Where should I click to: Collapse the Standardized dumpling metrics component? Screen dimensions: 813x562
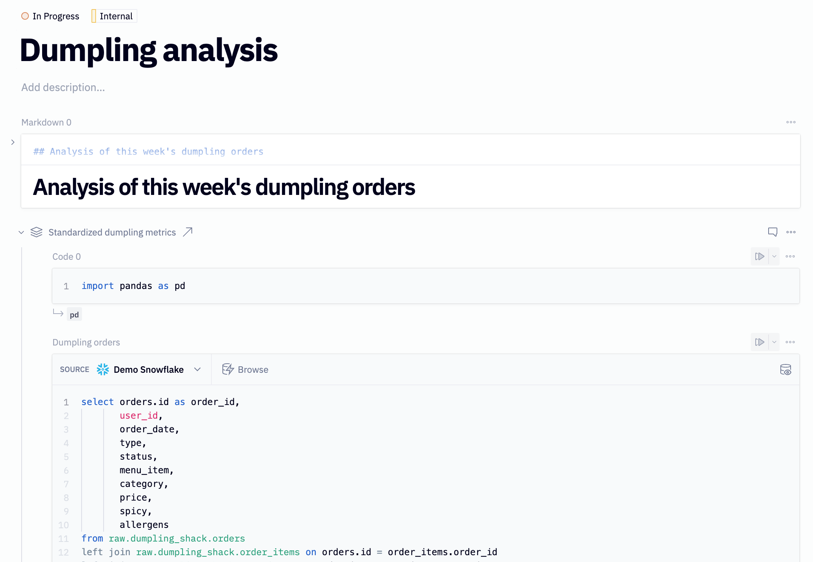[21, 232]
